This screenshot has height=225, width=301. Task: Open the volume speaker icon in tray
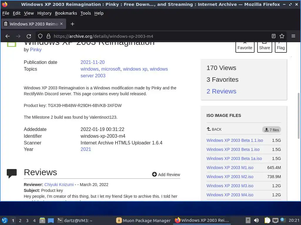[256, 220]
